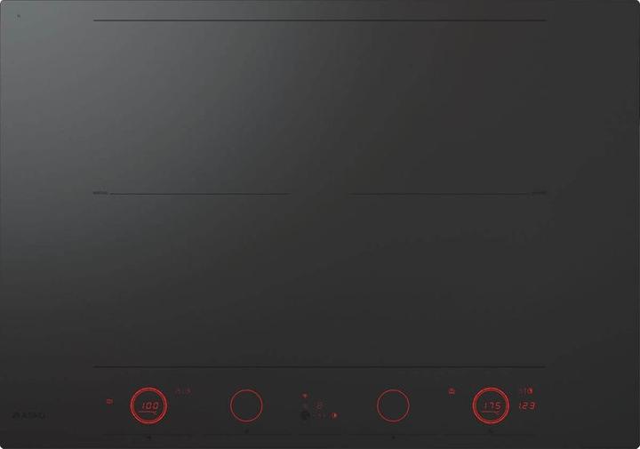Tap the front left cooking zone
This screenshot has width=640, height=449.
[192, 280]
